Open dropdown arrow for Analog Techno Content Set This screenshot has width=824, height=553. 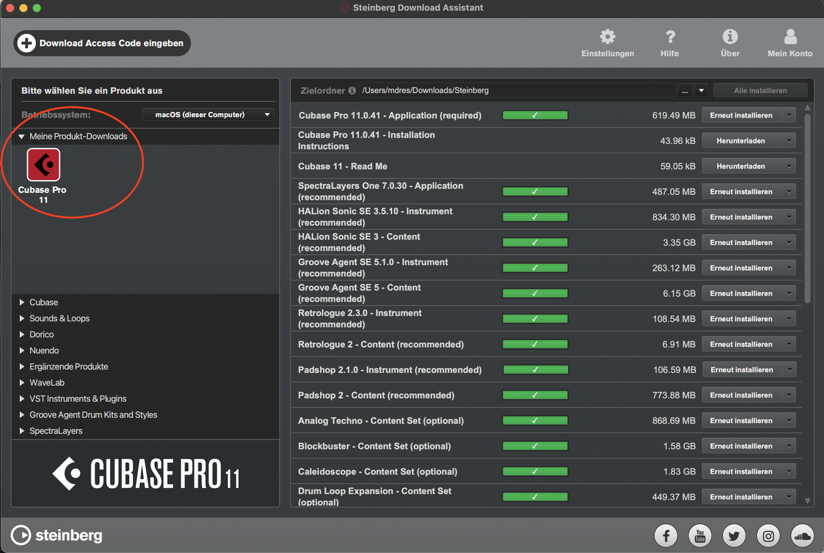789,421
